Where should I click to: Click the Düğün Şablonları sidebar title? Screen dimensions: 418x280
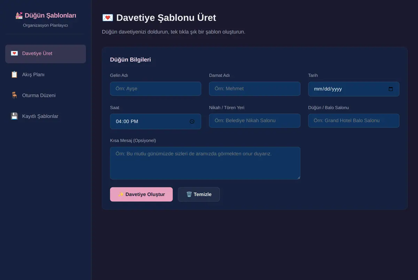point(46,15)
